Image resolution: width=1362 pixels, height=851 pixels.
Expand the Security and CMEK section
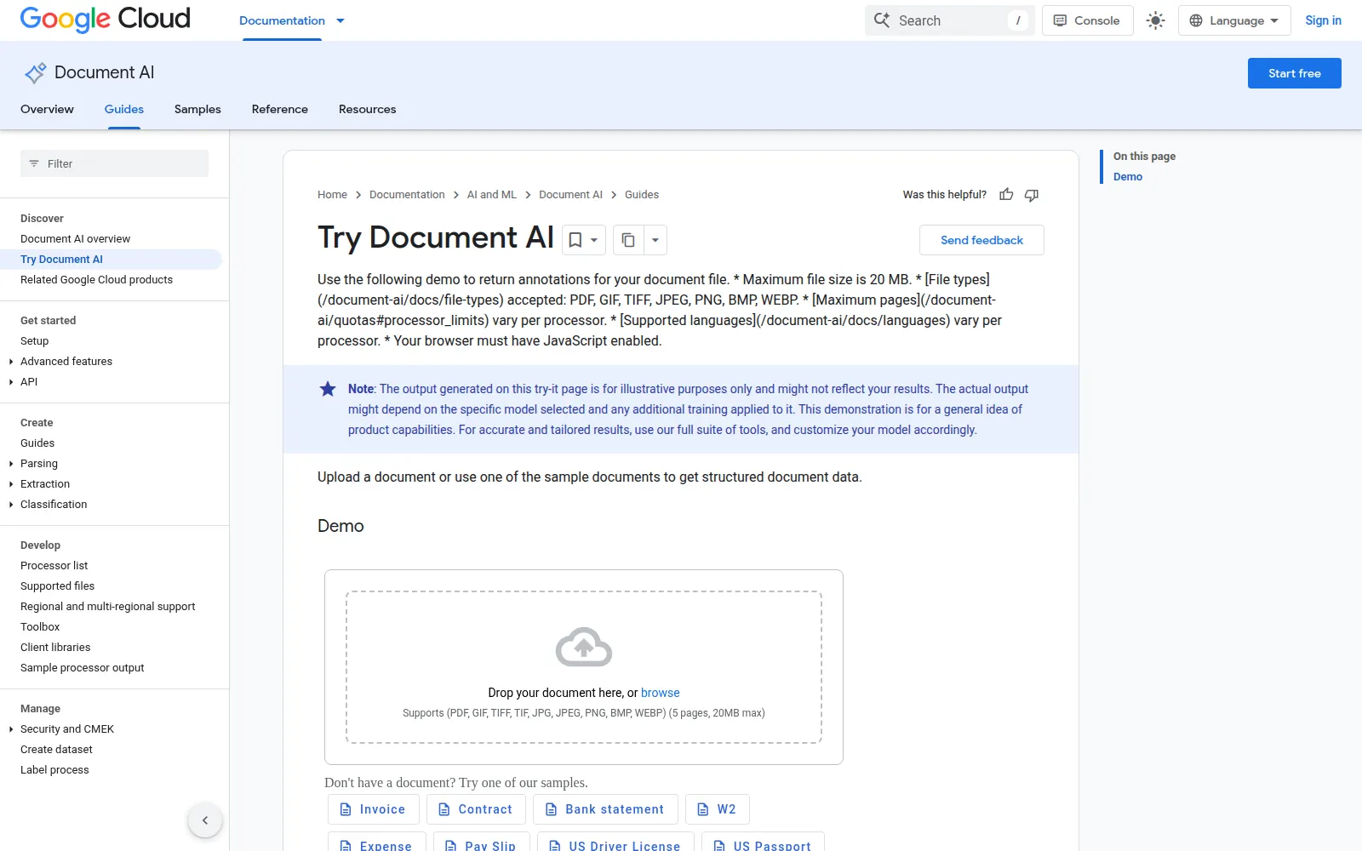click(x=11, y=729)
